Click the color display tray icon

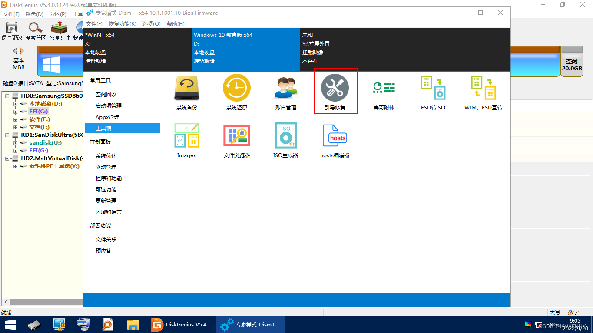(528, 324)
